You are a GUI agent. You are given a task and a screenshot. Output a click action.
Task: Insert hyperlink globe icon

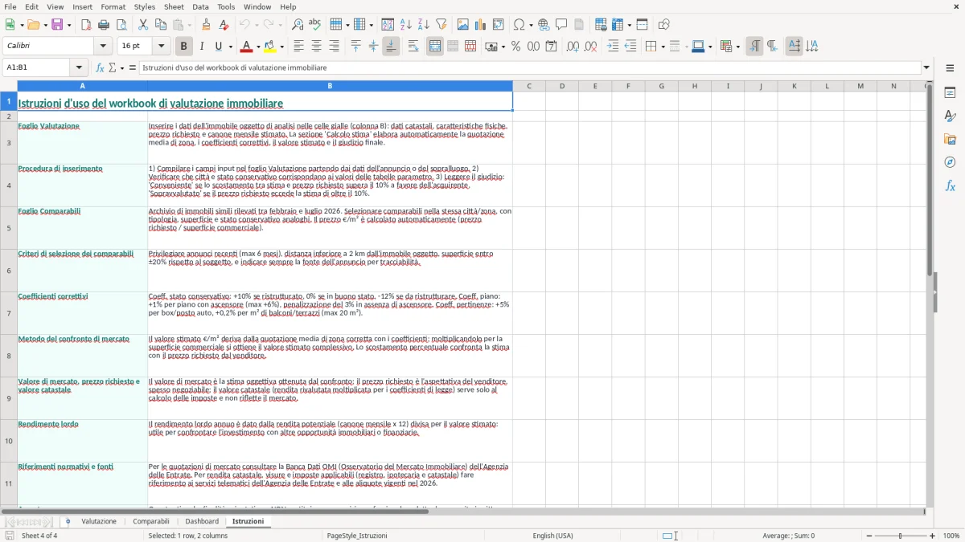[544, 25]
